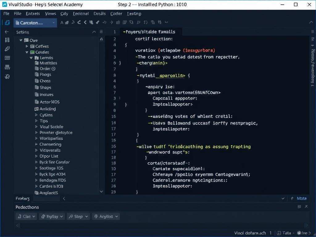Click the Mate button at bottom right
The width and height of the screenshot is (316, 237).
point(301,198)
